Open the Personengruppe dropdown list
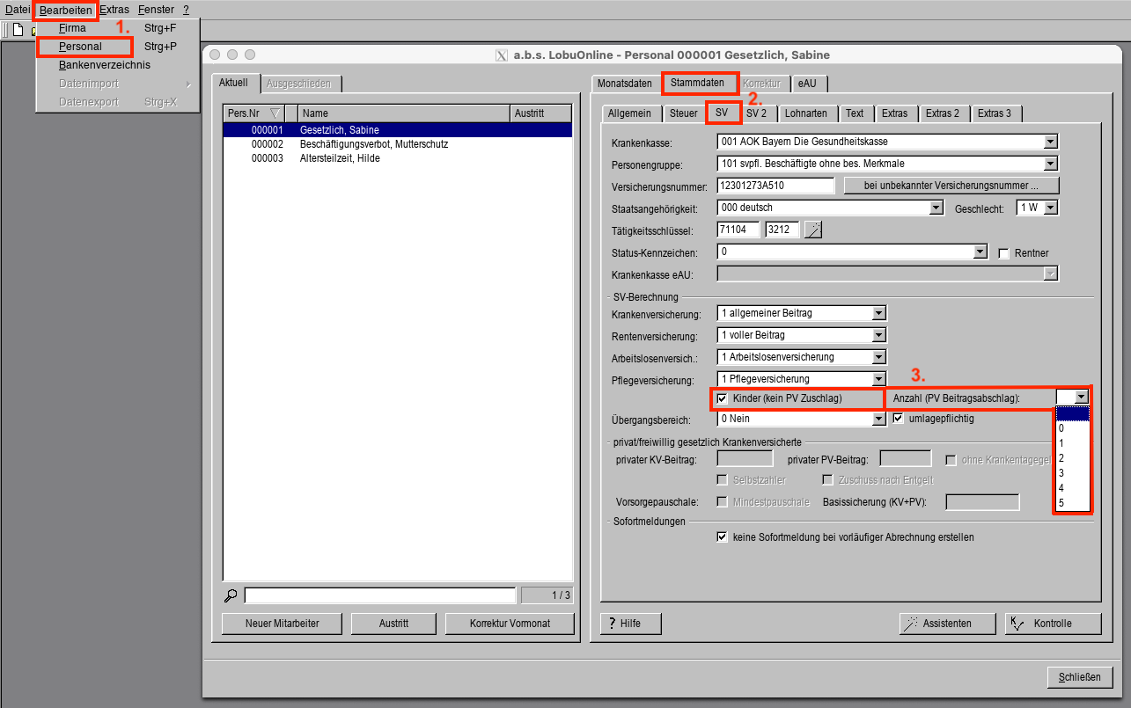1131x708 pixels. (x=1049, y=164)
